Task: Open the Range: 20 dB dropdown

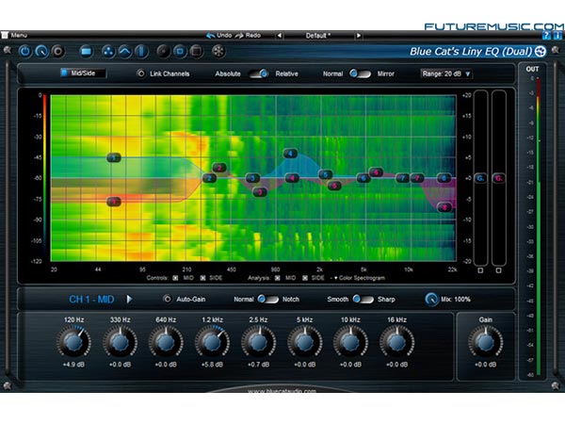Action: pyautogui.click(x=446, y=73)
